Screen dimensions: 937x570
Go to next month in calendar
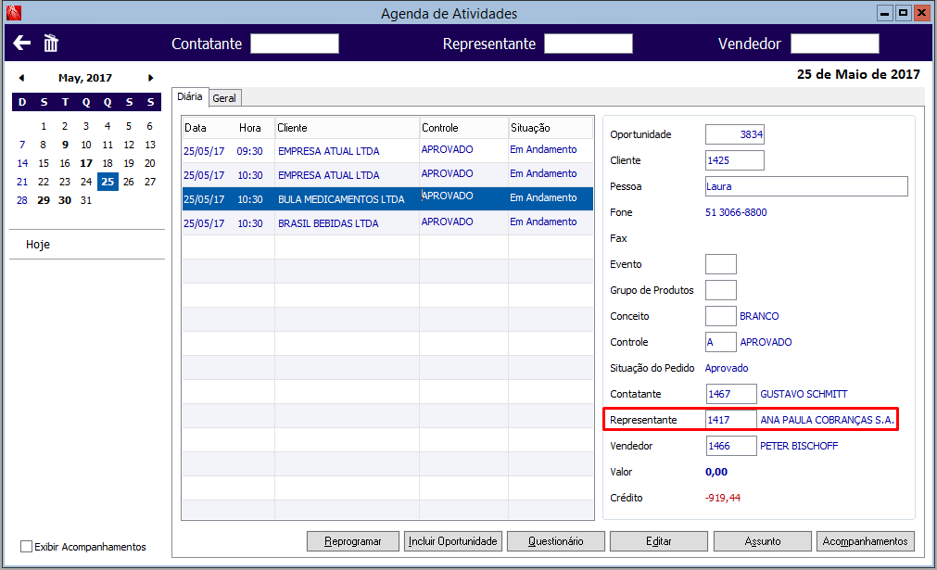click(x=150, y=78)
